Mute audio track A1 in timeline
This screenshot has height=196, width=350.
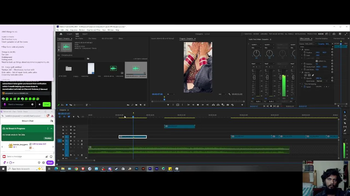(74, 141)
